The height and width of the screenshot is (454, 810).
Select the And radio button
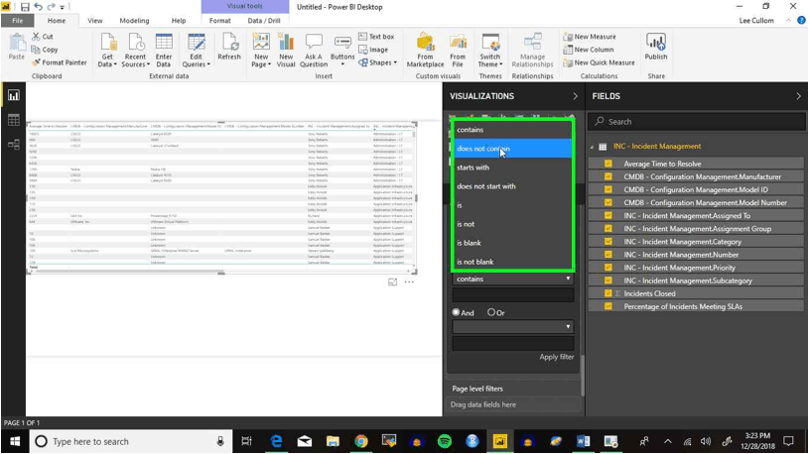pyautogui.click(x=456, y=312)
